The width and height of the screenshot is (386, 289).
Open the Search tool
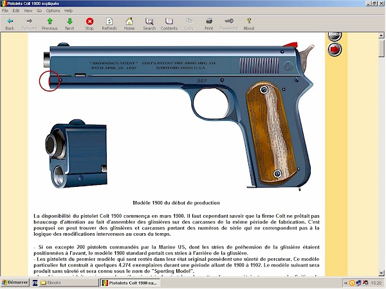pyautogui.click(x=149, y=21)
